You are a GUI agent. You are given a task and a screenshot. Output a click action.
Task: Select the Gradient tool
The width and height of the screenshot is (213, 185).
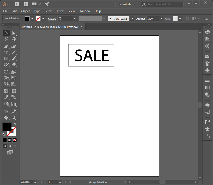14,91
